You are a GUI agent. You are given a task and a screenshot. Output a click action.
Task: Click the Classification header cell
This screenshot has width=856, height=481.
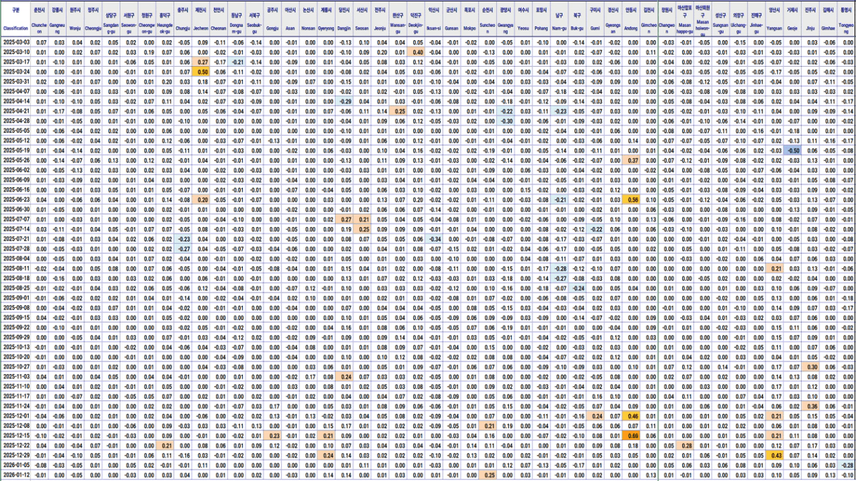pos(15,20)
